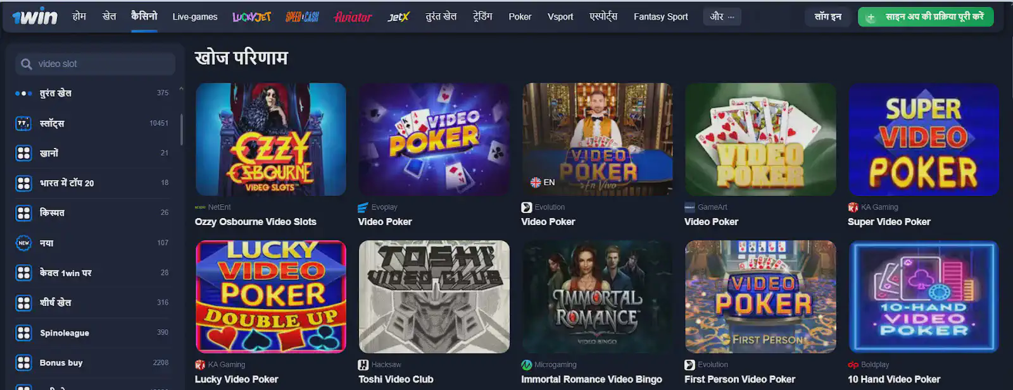Screen dimensions: 1013x390
Task: Select the नया NEW badge icon
Action: pos(23,243)
